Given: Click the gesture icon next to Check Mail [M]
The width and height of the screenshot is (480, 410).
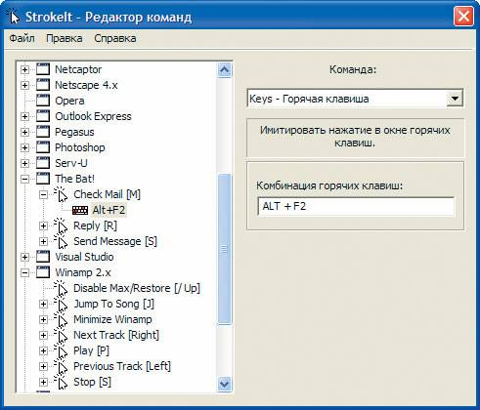Looking at the screenshot, I should point(61,194).
